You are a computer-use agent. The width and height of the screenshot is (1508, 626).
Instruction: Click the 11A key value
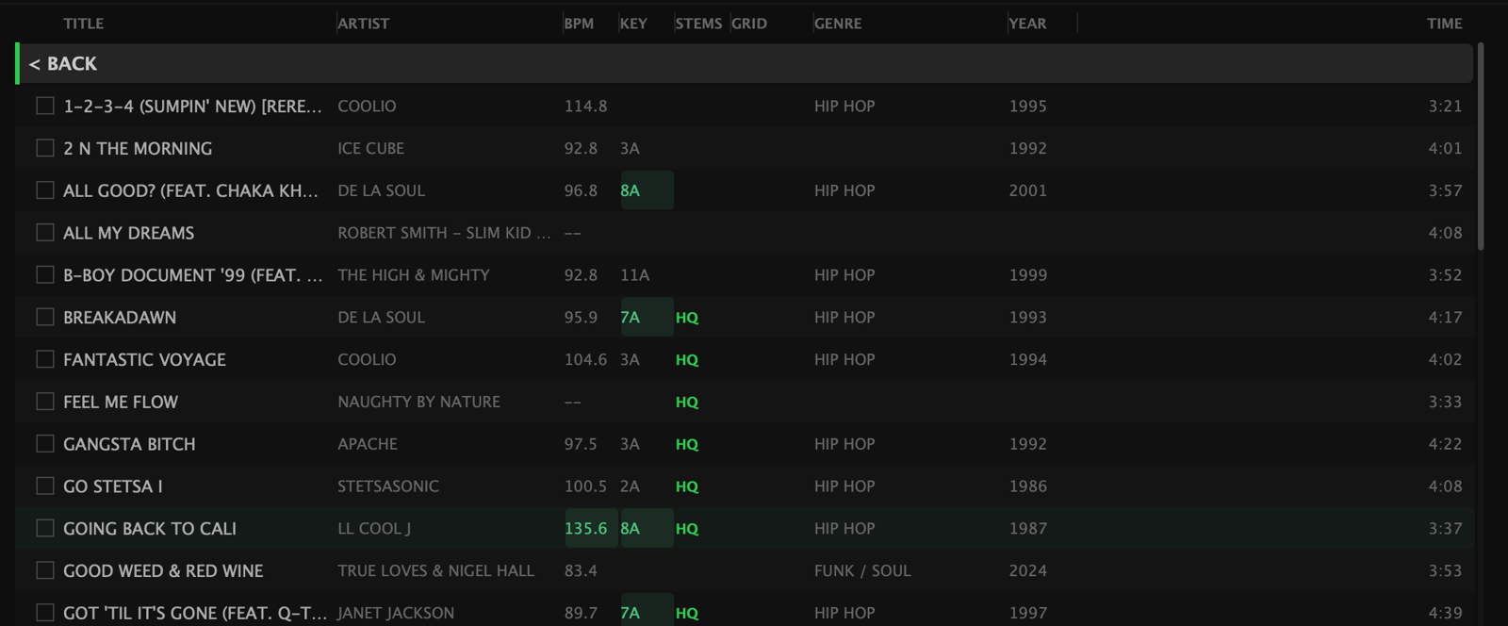[x=635, y=275]
